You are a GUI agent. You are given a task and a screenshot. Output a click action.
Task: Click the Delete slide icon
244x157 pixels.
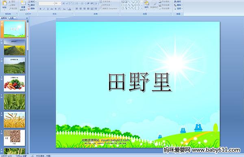click(32, 9)
